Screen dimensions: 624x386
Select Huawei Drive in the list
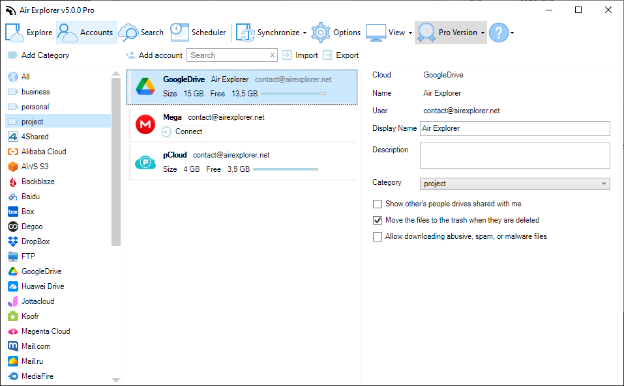(x=58, y=286)
